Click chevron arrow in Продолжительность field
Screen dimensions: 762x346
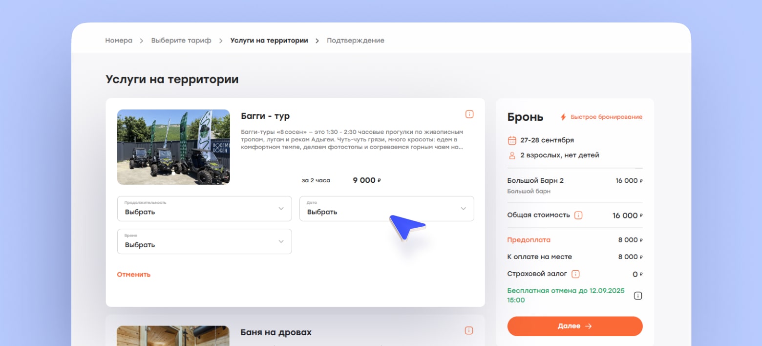[281, 209]
